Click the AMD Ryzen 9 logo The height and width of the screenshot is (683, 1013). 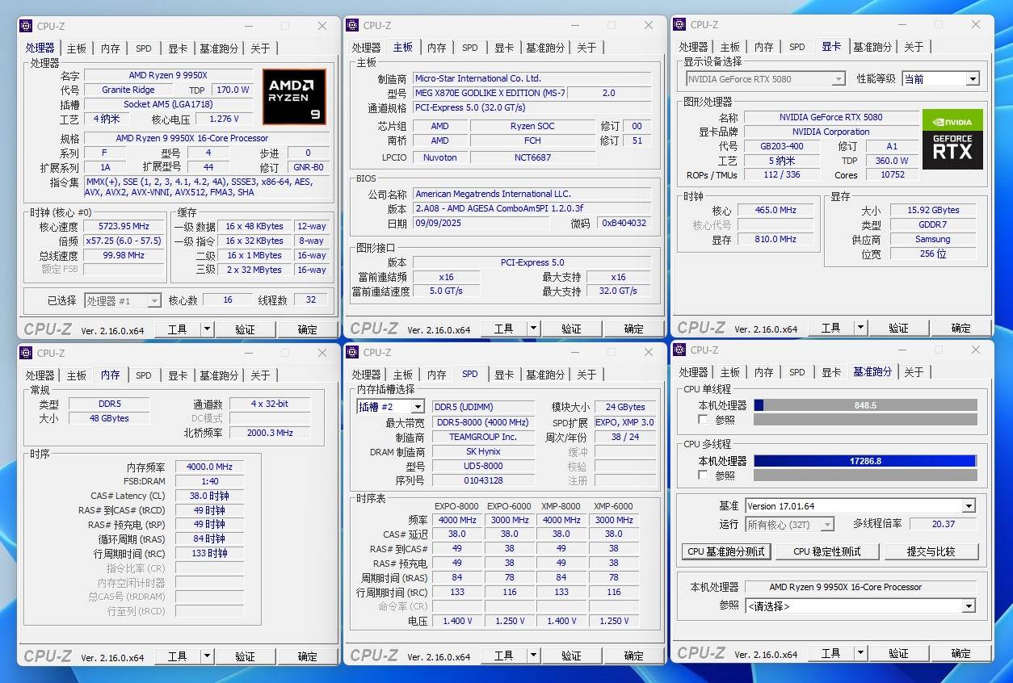coord(294,97)
